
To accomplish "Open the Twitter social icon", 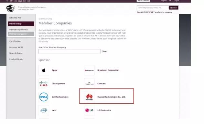I will click(x=11, y=1).
